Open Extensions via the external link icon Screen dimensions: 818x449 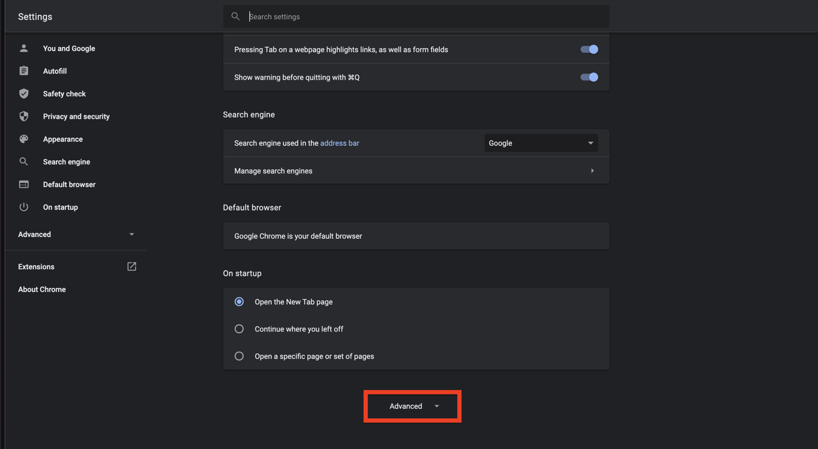[131, 266]
